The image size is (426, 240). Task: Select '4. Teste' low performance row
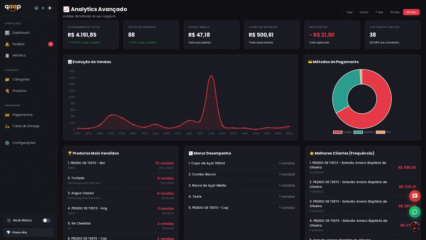click(x=242, y=197)
